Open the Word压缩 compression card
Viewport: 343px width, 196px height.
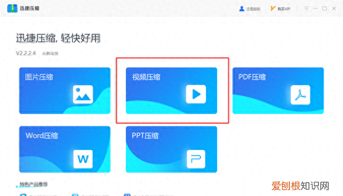click(65, 149)
